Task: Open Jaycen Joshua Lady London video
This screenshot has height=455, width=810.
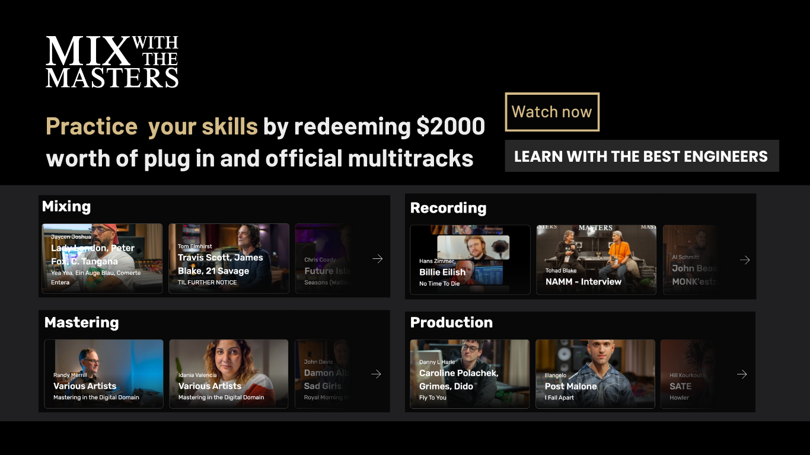Action: pos(102,258)
